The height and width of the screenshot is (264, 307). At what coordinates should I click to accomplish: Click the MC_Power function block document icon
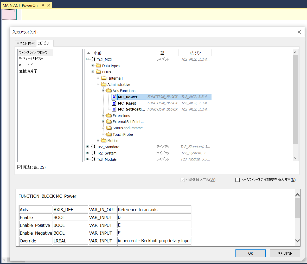(114, 97)
